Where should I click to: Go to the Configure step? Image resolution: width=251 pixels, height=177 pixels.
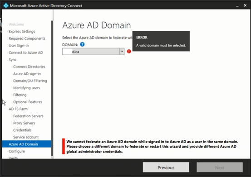click(x=17, y=151)
